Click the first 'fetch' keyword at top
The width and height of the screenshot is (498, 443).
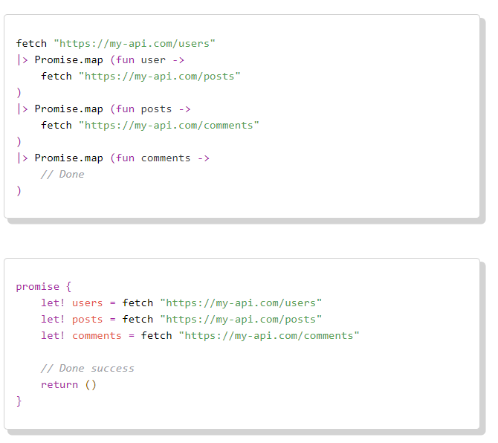pos(31,44)
